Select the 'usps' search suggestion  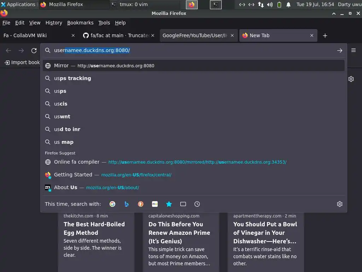(193, 91)
